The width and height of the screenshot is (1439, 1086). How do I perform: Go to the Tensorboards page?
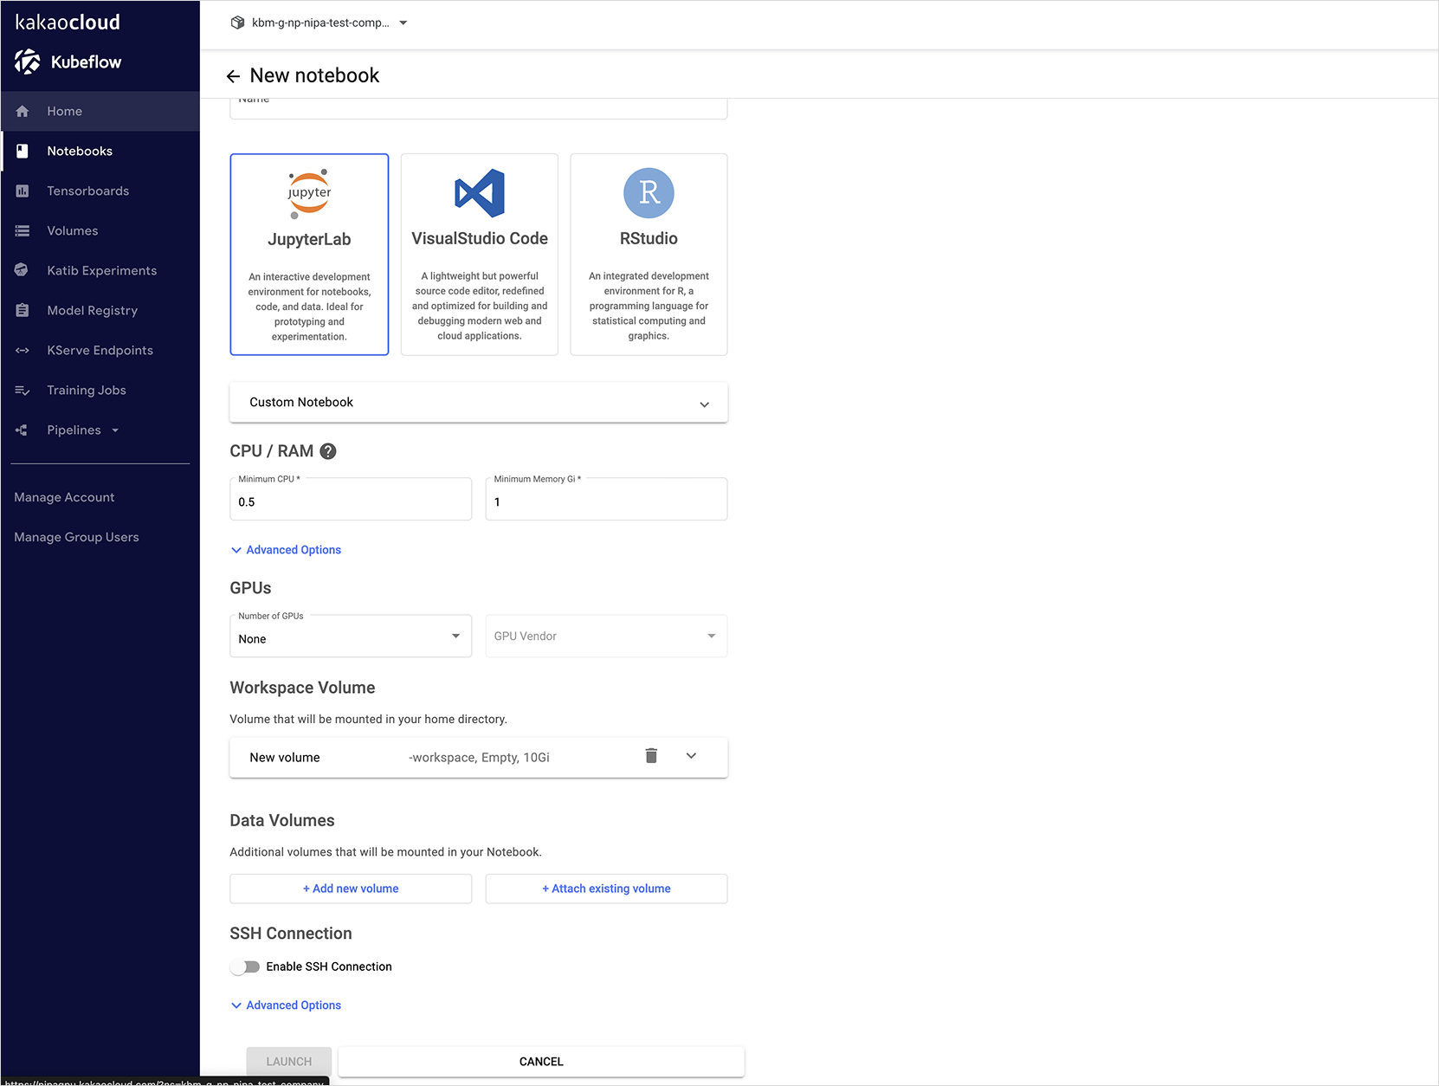[100, 191]
